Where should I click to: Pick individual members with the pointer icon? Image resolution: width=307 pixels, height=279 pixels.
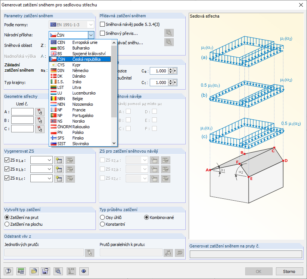pos(89,253)
